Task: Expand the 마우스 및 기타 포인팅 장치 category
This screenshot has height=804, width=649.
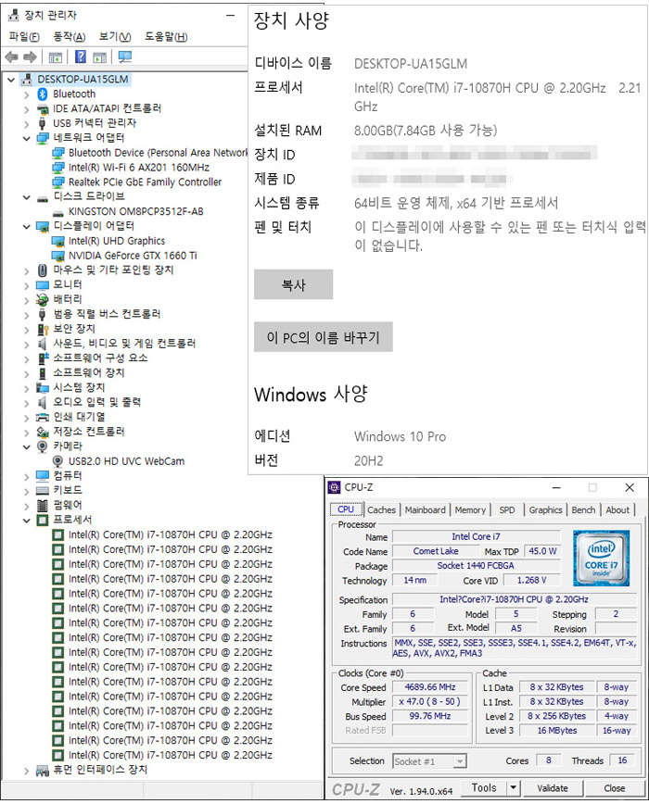Action: point(26,270)
